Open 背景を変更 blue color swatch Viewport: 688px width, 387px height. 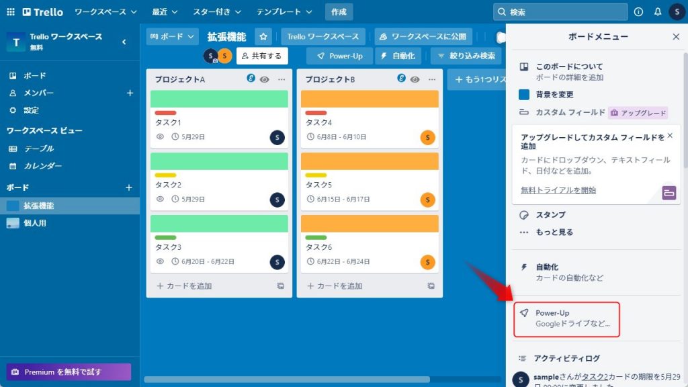(x=524, y=94)
